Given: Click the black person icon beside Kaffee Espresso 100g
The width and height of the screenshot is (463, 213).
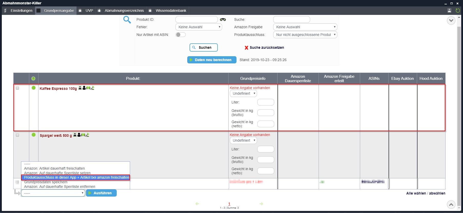Looking at the screenshot, I should [x=84, y=88].
